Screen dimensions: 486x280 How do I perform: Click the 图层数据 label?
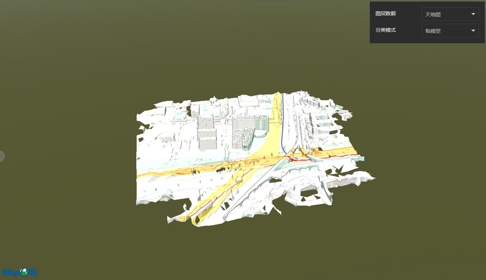385,14
